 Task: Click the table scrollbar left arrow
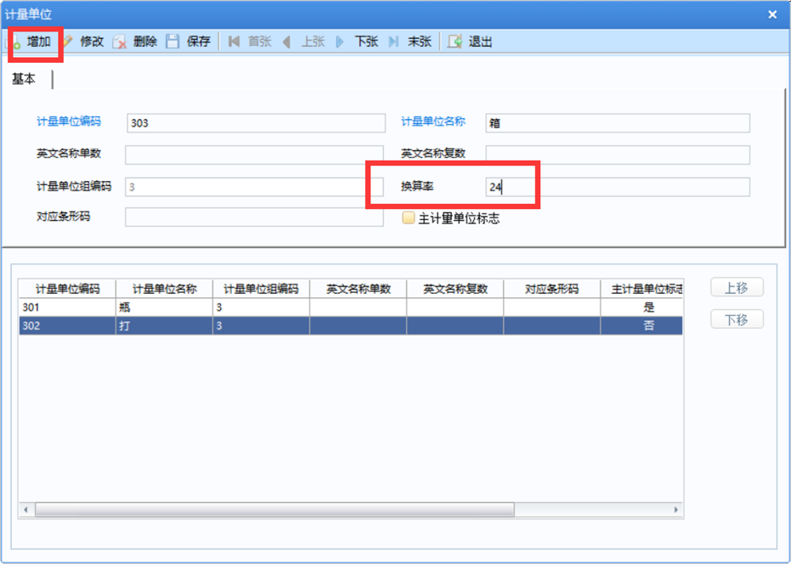[x=25, y=510]
